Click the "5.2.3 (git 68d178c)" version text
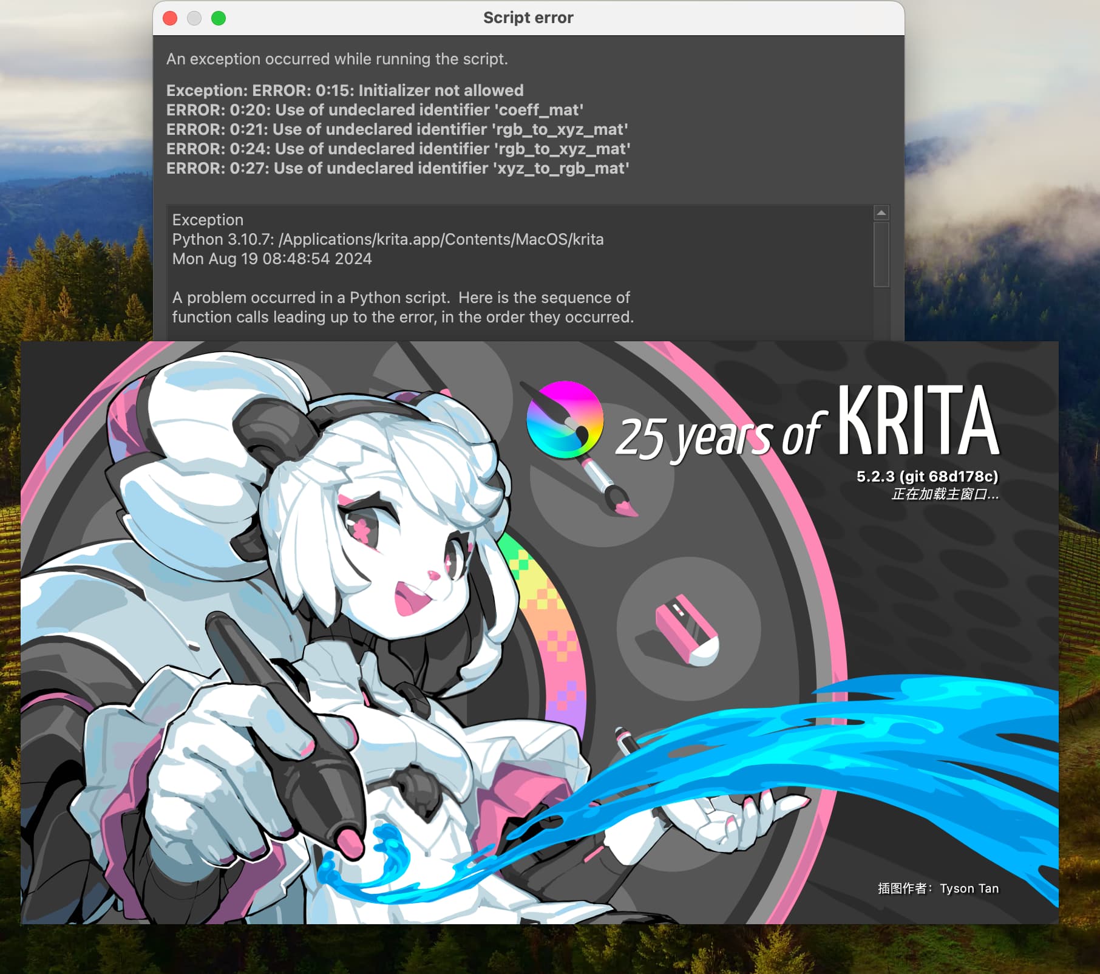Viewport: 1100px width, 974px height. pos(928,477)
